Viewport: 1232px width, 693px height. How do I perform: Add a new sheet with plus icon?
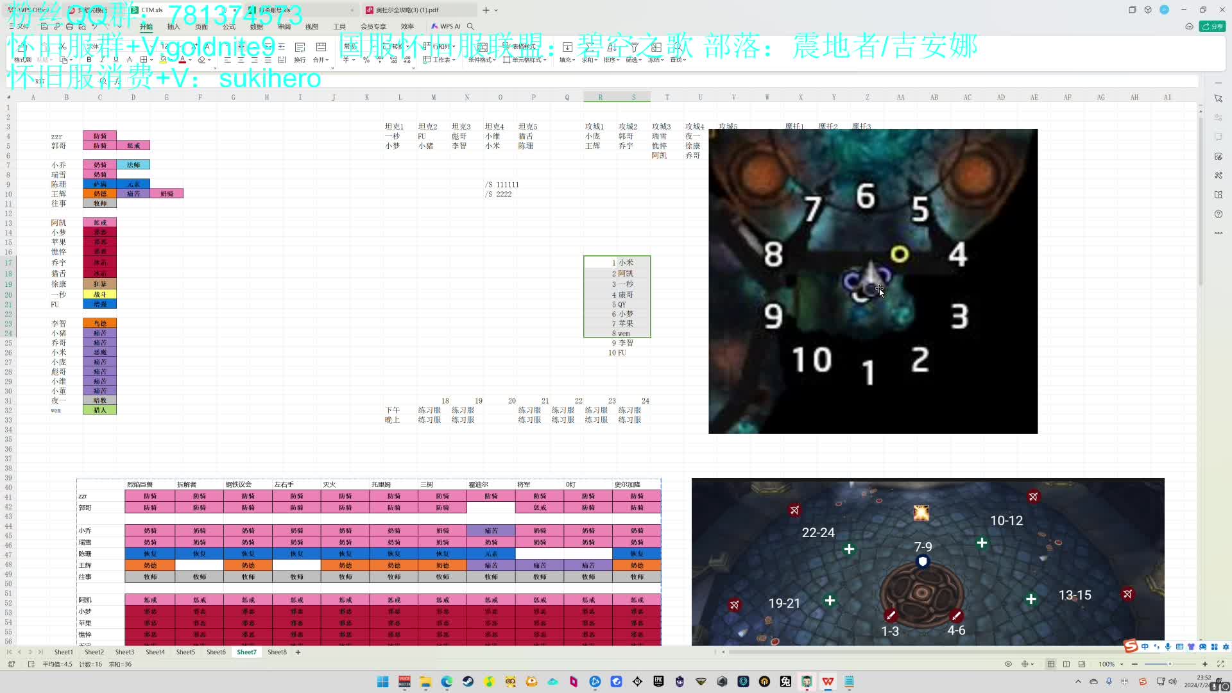298,652
